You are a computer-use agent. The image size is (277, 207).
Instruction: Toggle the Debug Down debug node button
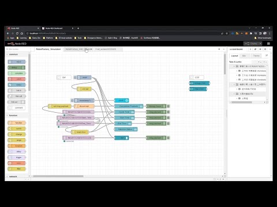[168, 106]
